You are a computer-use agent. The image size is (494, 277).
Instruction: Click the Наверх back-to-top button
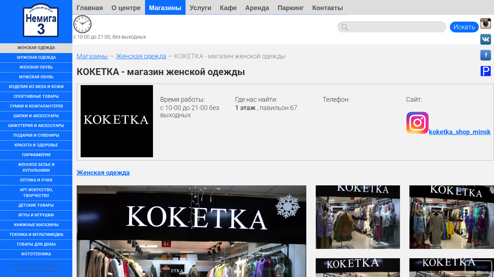[x=478, y=267]
